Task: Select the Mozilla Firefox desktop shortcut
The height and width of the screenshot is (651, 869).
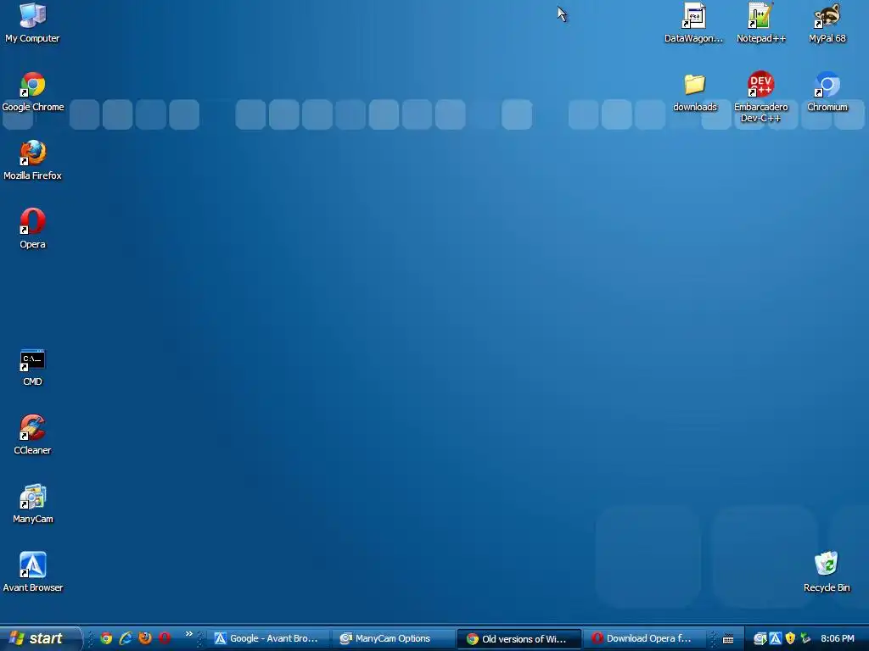Action: click(x=33, y=160)
